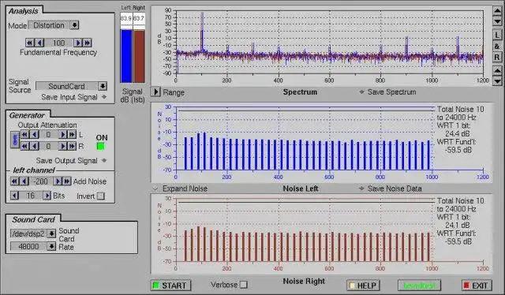
Task: Increase Fundamental Frequency with fast-forward arrow
Action: pos(88,43)
